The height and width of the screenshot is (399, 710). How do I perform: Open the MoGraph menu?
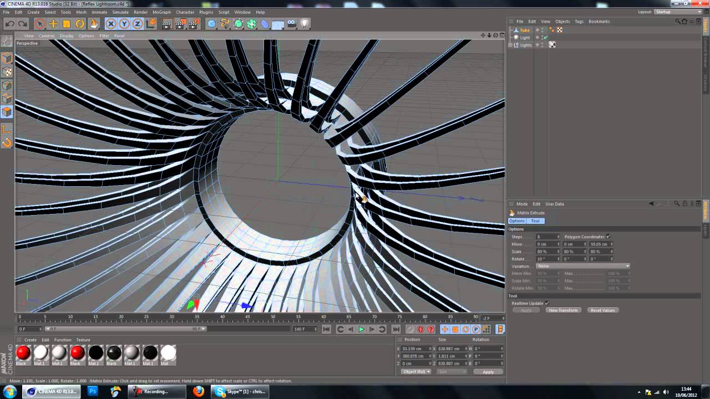[x=161, y=12]
